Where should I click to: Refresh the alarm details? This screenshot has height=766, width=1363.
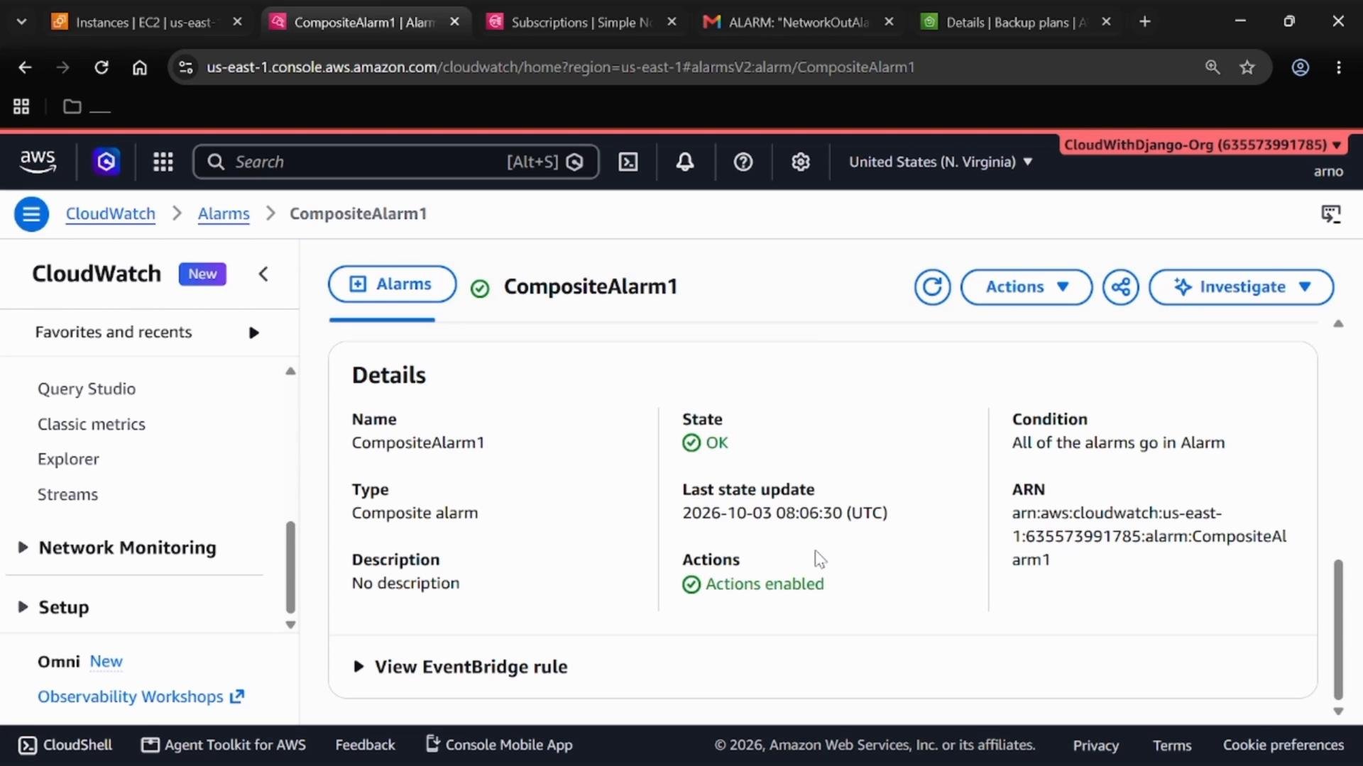click(932, 287)
